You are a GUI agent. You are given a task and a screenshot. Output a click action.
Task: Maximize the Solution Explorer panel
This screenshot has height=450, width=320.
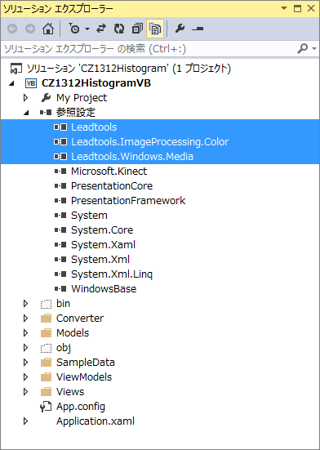point(298,8)
